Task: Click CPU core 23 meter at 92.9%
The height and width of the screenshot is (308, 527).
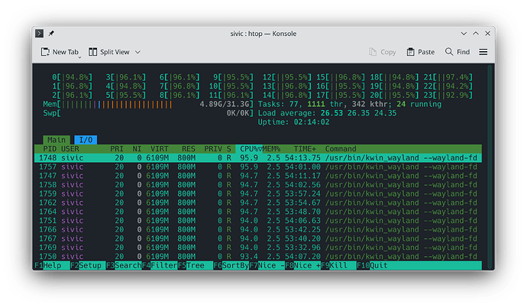Action: (x=448, y=96)
